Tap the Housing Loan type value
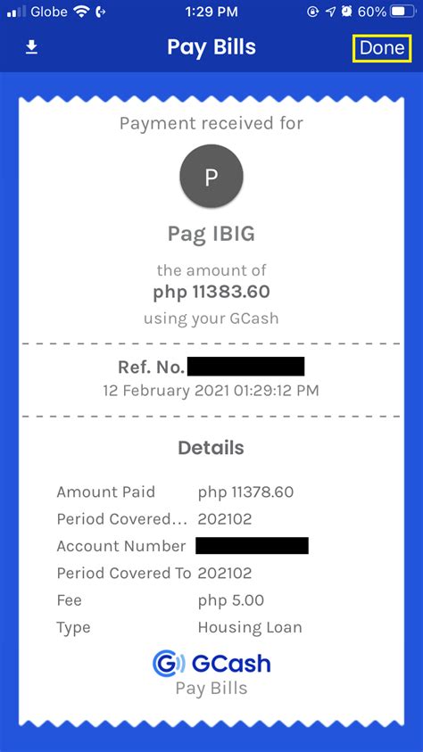Viewport: 423px width, 752px height. (x=250, y=627)
